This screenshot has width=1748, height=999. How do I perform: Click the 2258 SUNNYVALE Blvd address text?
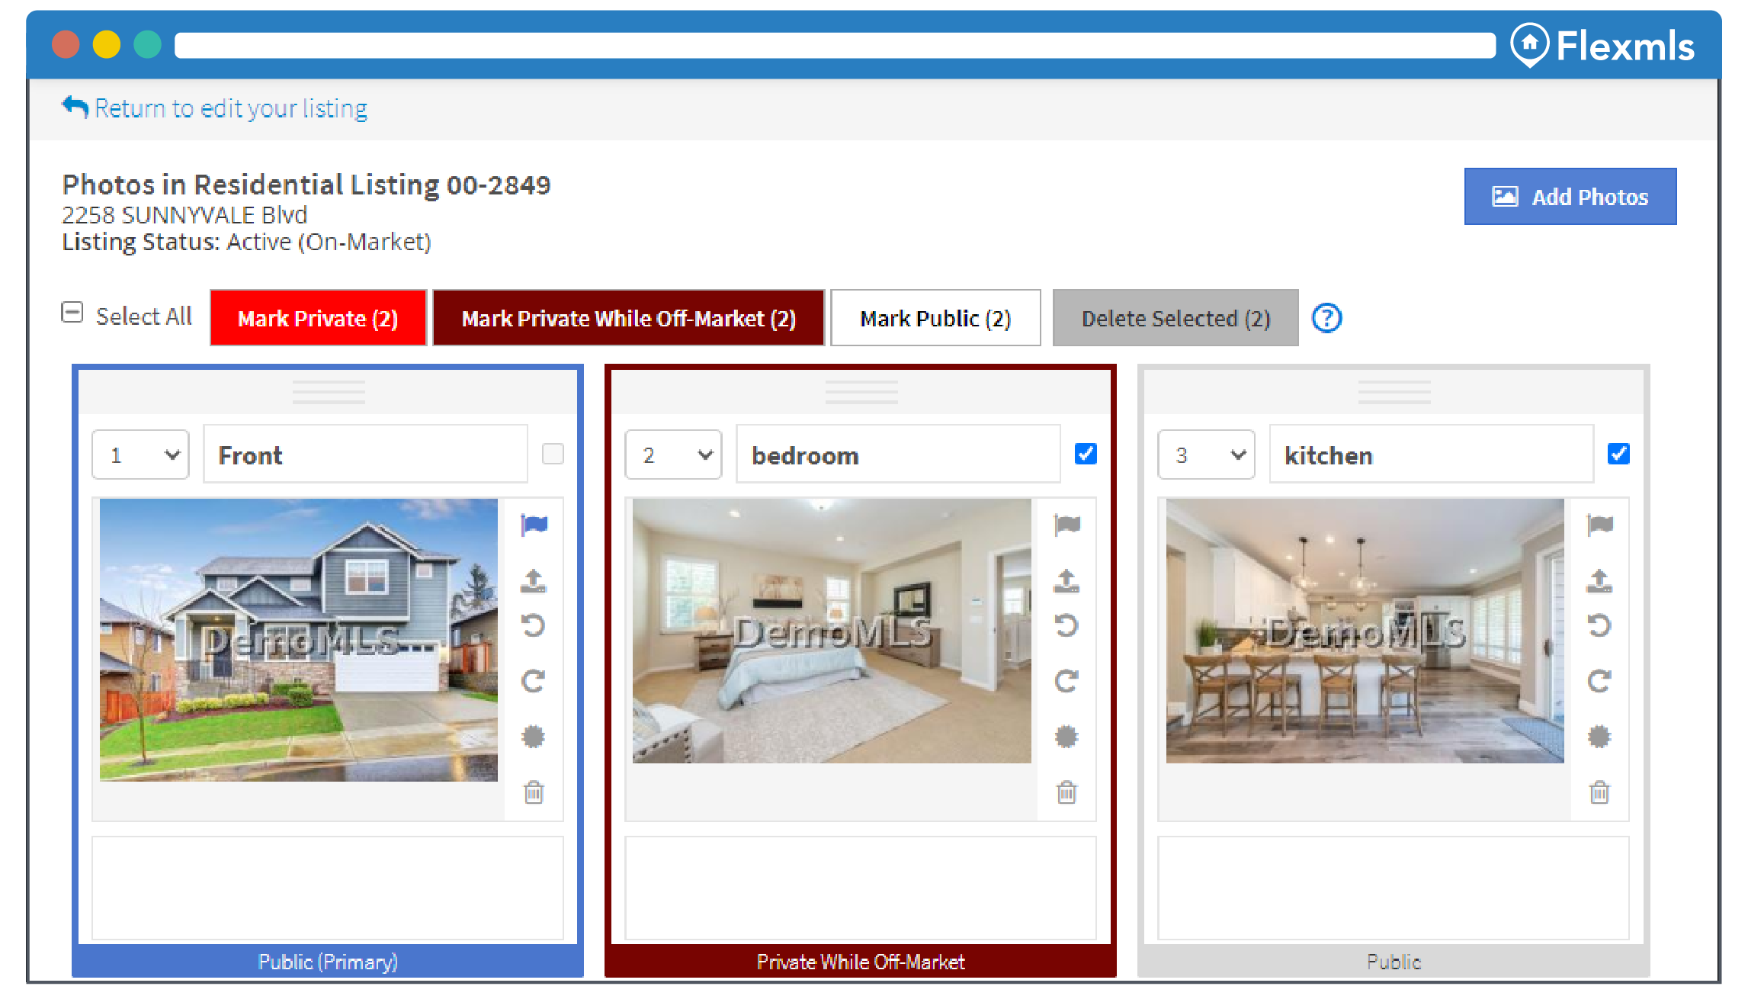184,215
